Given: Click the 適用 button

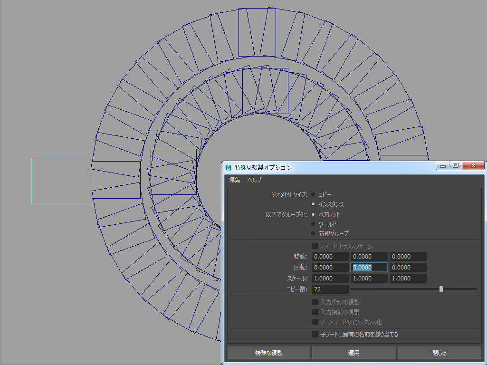Looking at the screenshot, I should [354, 353].
